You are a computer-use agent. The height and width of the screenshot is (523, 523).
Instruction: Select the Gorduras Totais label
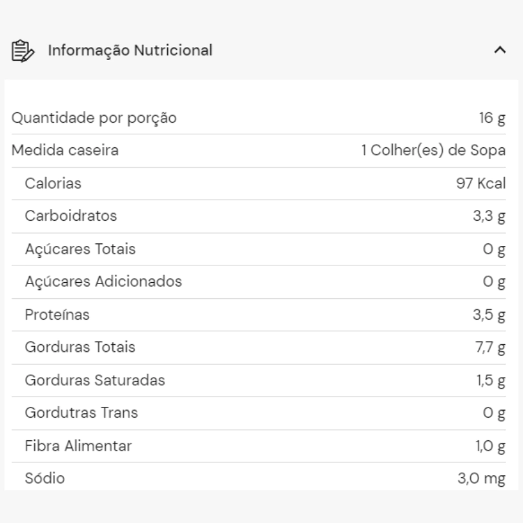80,347
